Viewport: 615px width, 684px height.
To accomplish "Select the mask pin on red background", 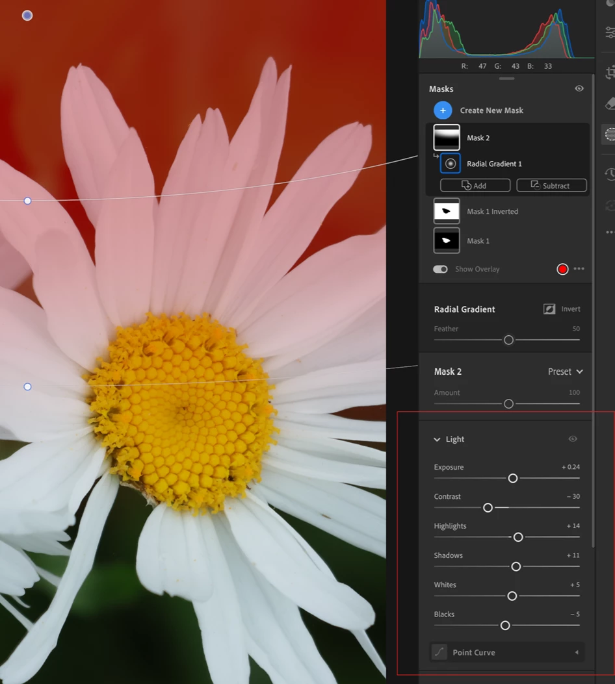I will point(27,16).
